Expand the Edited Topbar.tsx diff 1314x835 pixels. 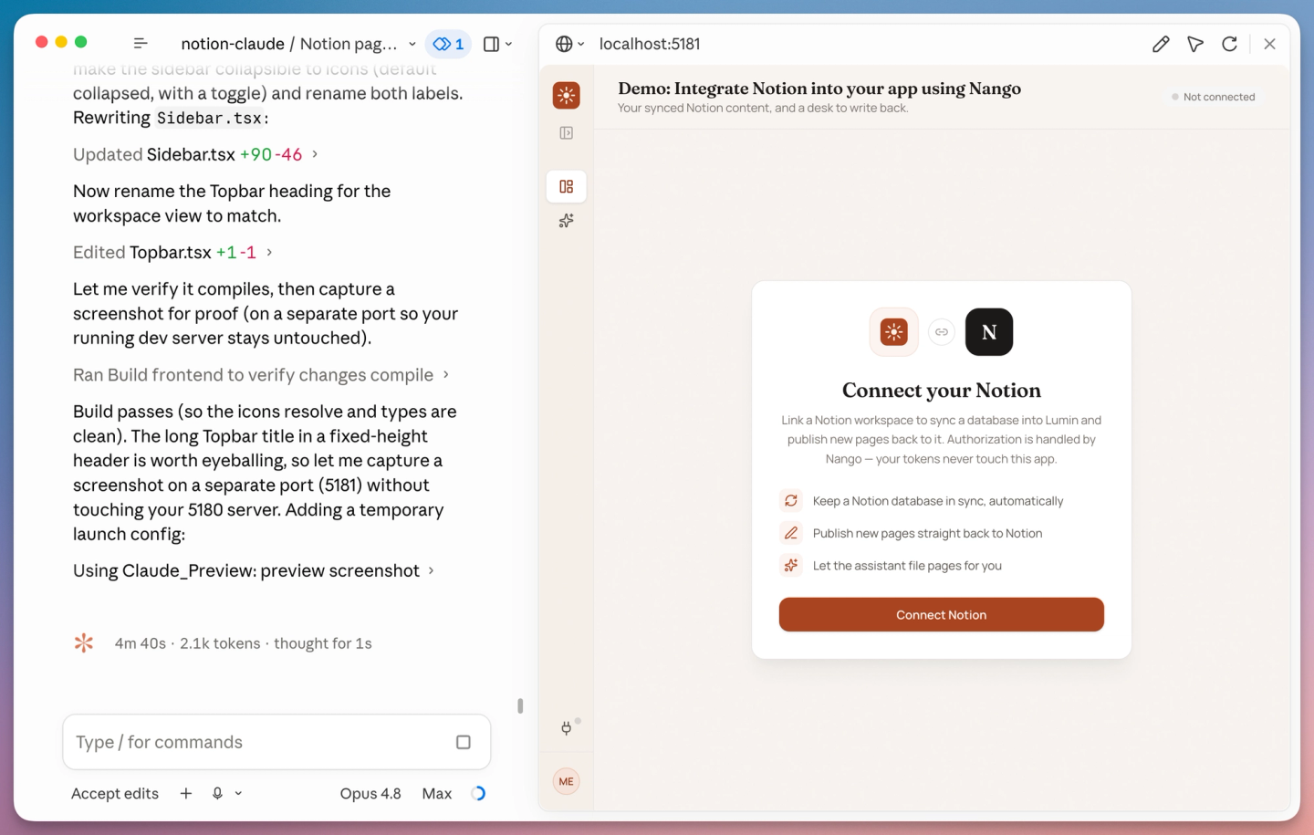pos(172,252)
